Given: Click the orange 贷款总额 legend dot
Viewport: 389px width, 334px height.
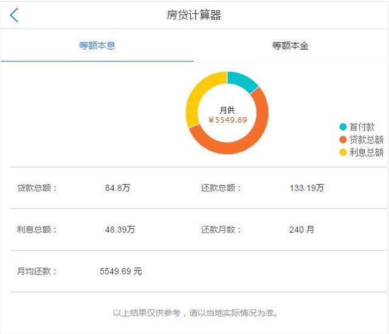Looking at the screenshot, I should [x=343, y=140].
